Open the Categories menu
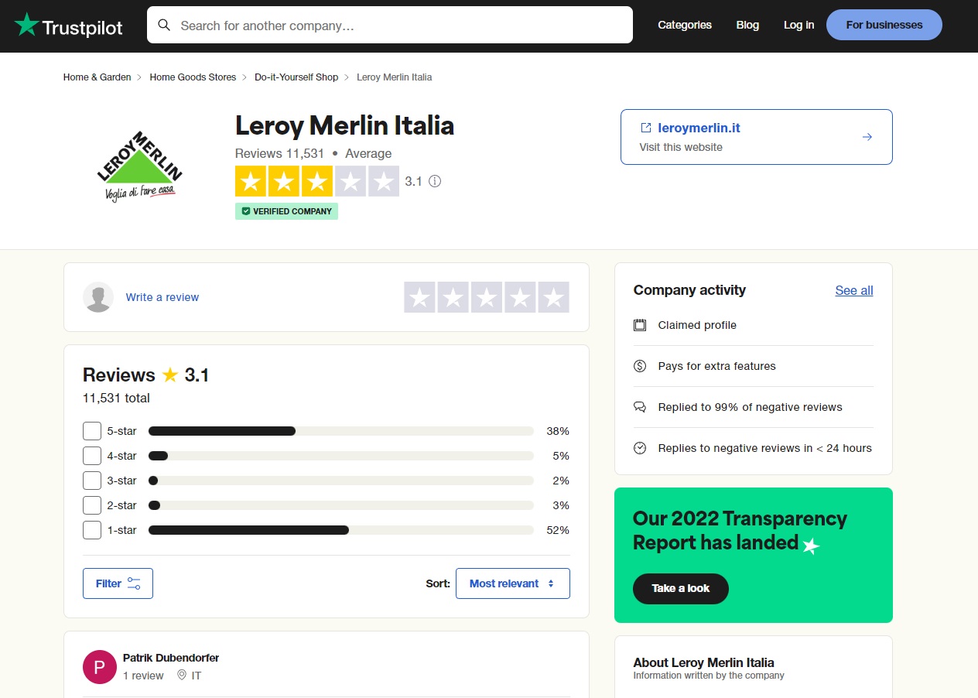978x698 pixels. [684, 25]
